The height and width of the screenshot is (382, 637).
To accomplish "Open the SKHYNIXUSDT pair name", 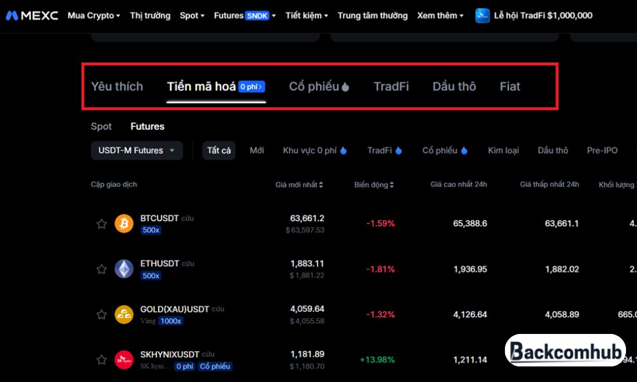I will coord(170,354).
